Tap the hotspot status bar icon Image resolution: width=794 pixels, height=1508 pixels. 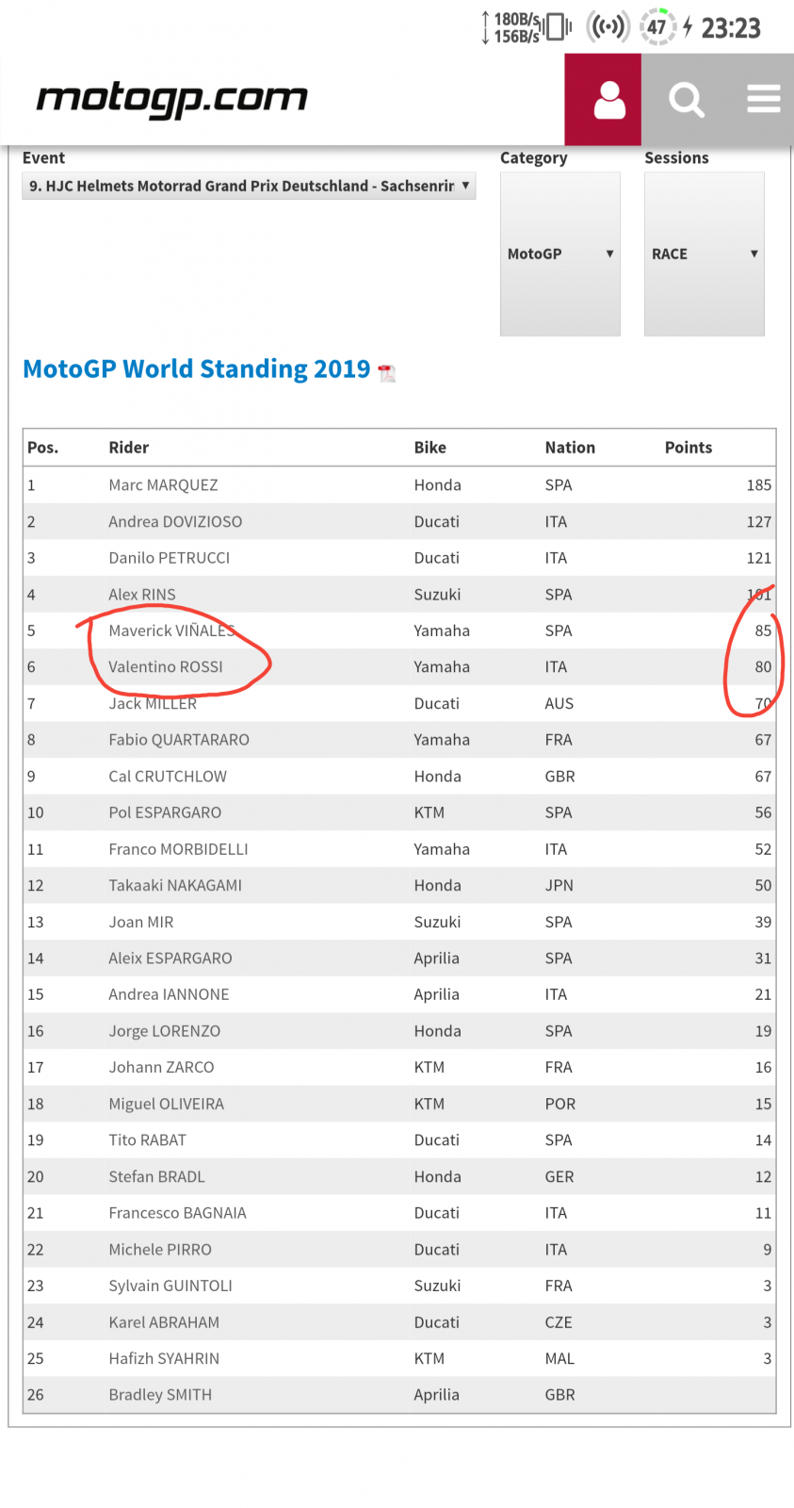pos(608,27)
